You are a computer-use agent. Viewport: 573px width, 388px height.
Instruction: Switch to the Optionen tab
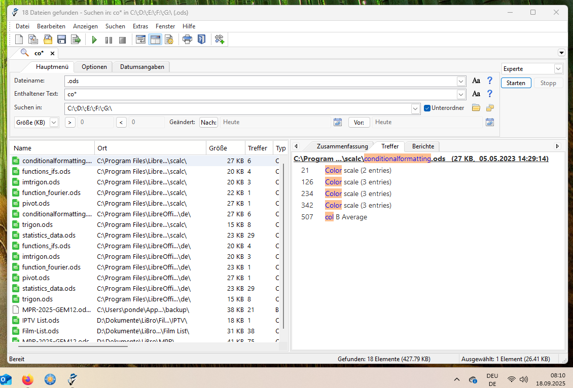coord(94,67)
